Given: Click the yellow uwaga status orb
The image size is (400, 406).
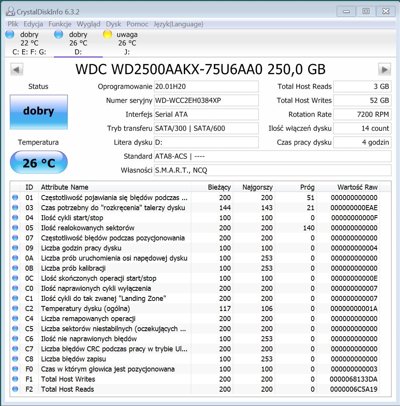Looking at the screenshot, I should pyautogui.click(x=107, y=34).
